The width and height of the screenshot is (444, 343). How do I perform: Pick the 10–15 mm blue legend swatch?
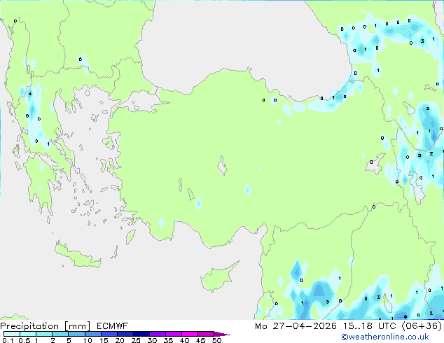pyautogui.click(x=92, y=334)
